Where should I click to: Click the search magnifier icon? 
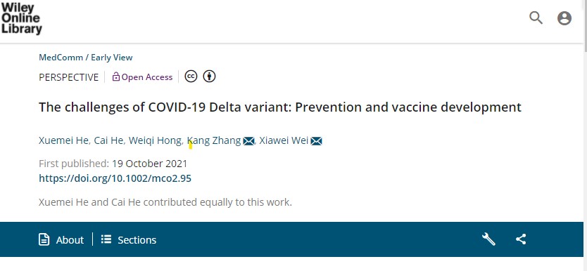pyautogui.click(x=536, y=18)
